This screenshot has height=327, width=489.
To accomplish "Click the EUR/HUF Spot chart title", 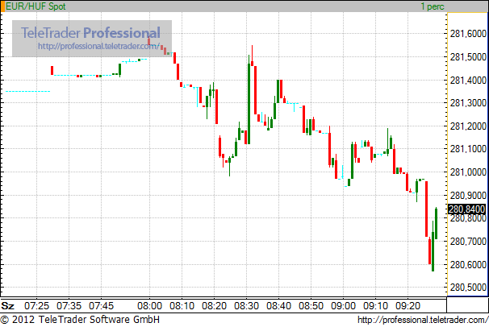I will coord(36,6).
